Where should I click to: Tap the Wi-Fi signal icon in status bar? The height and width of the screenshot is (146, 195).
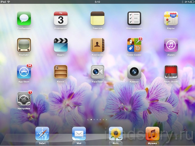coord(9,2)
